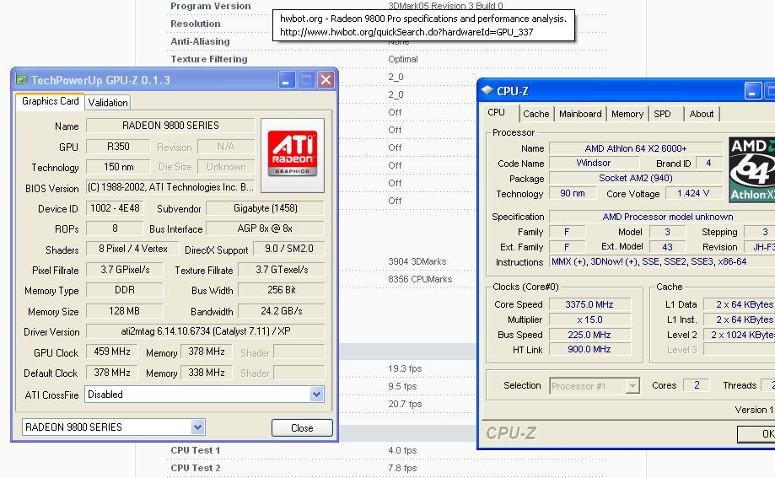This screenshot has width=775, height=478.
Task: Click the Ext. Model value 43
Action: pyautogui.click(x=667, y=247)
